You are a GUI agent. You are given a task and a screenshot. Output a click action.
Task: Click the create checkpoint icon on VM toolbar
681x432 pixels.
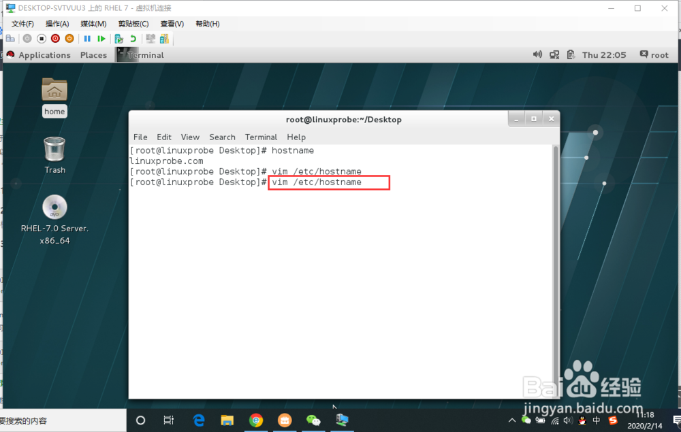click(118, 39)
